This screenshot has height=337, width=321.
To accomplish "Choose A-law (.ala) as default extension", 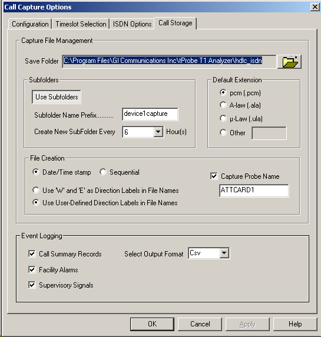I will pyautogui.click(x=223, y=105).
